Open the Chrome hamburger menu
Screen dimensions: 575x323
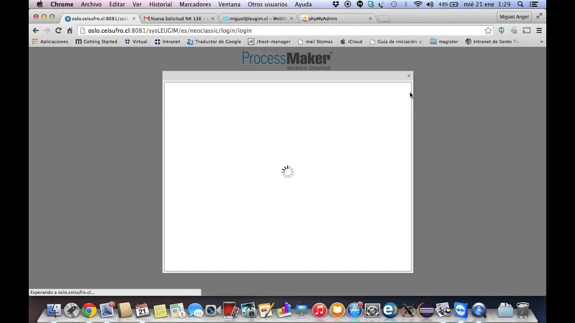[x=539, y=31]
